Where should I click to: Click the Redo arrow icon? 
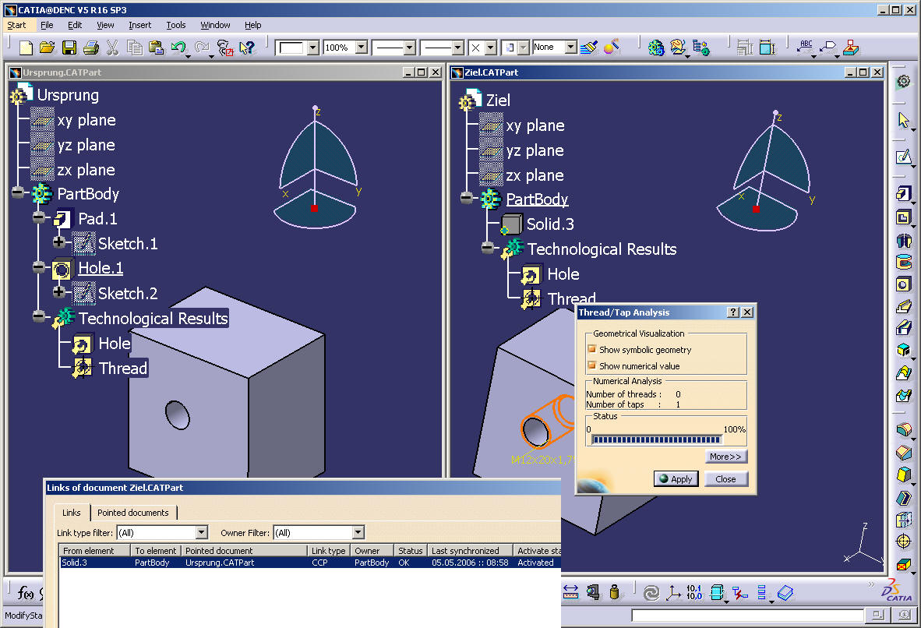click(202, 48)
